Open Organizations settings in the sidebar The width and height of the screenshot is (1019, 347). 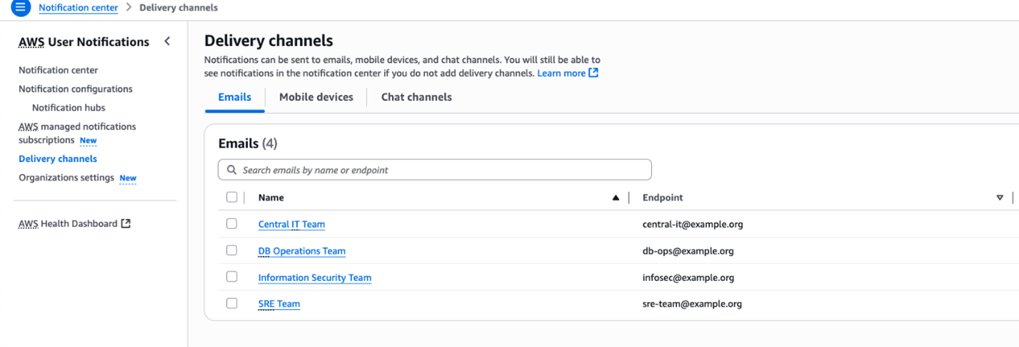coord(66,178)
